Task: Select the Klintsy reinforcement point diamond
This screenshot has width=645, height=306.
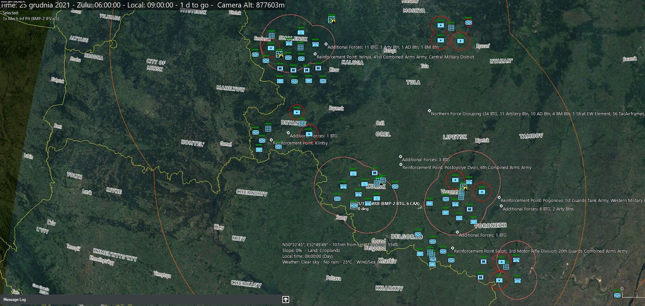Action: [x=271, y=140]
